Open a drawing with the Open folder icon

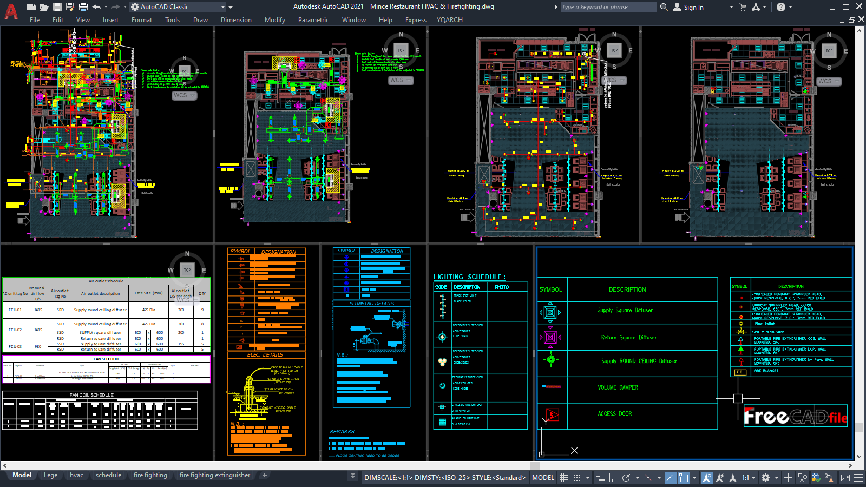[x=43, y=6]
